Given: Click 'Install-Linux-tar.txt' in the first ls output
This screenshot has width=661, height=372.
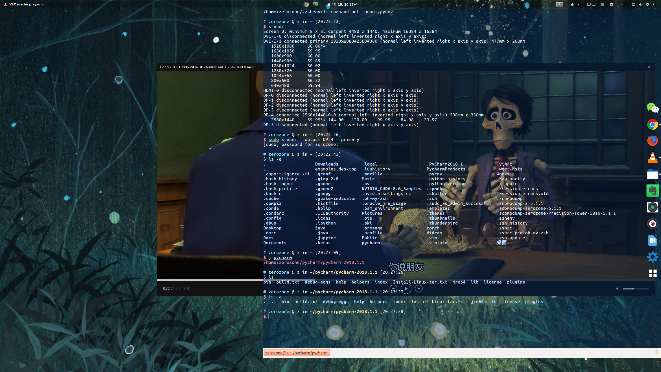Looking at the screenshot, I should pos(420,282).
